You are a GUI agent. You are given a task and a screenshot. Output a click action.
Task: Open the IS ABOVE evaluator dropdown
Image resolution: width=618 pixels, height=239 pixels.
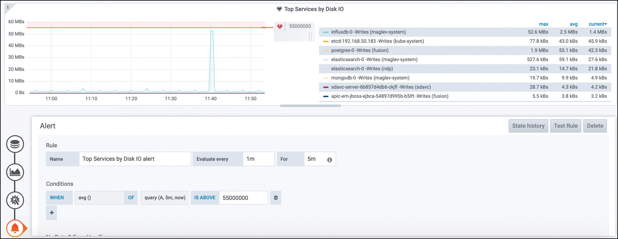pos(205,198)
